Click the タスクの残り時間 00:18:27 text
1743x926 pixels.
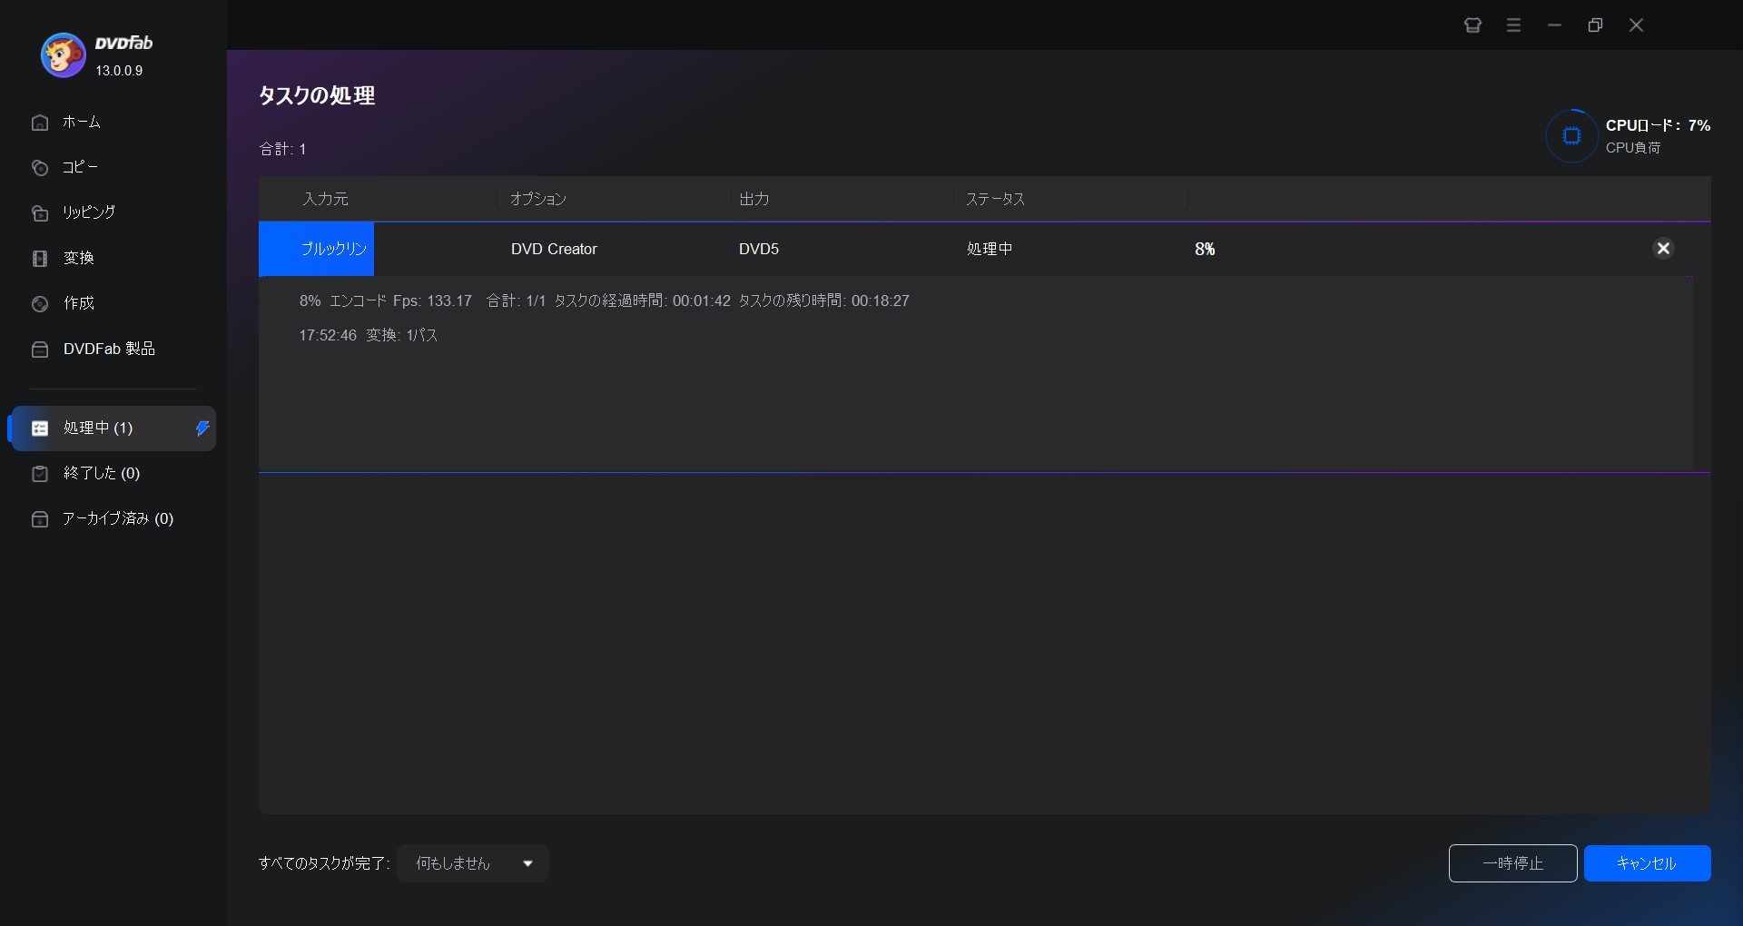823,300
